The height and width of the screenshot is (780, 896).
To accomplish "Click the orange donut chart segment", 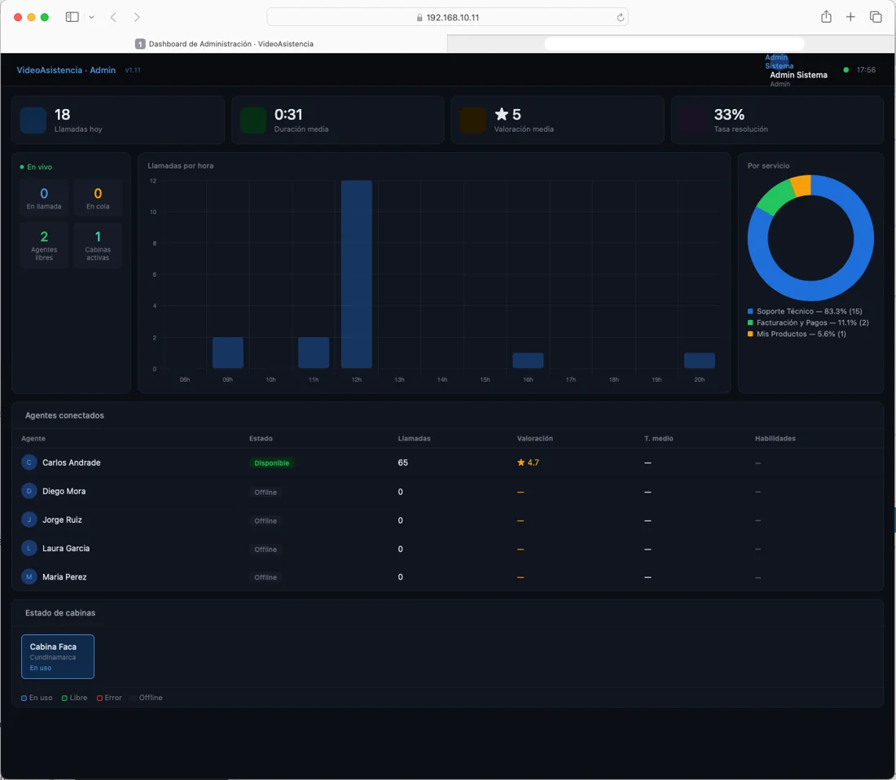I will 802,186.
